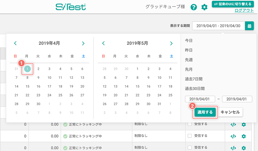Select the 昨日 preset
This screenshot has width=258, height=151.
click(x=189, y=50)
